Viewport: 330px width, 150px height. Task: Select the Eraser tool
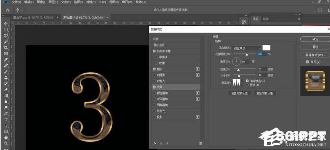coord(6,90)
